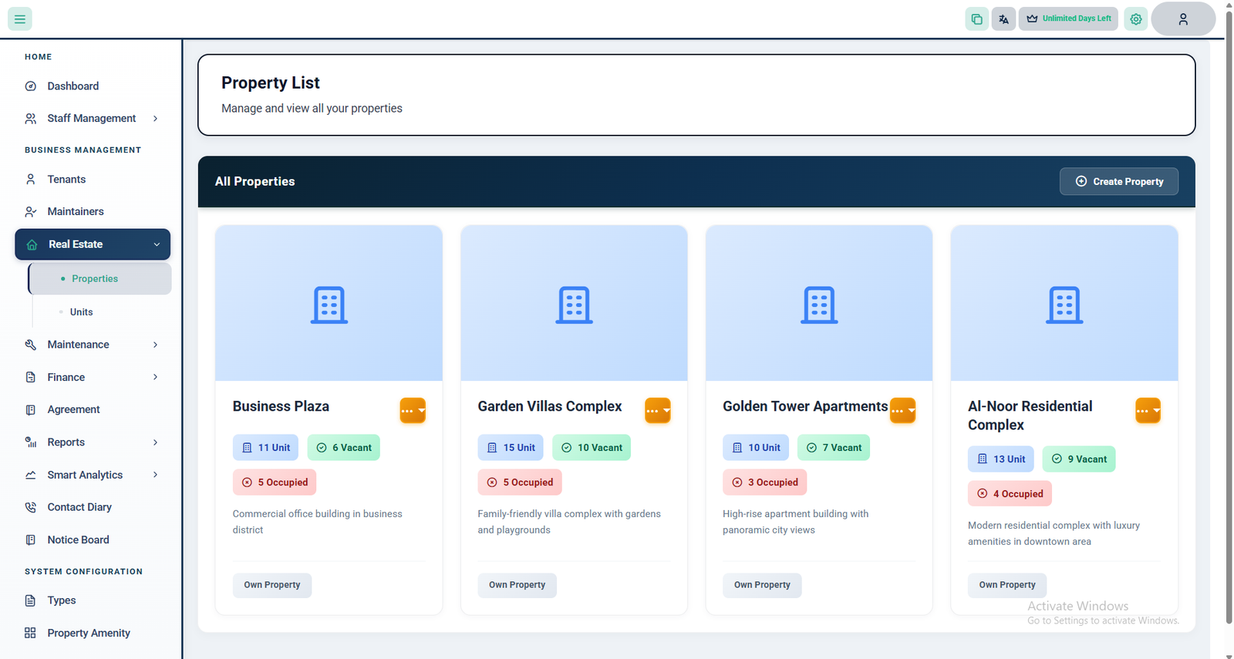Click the Agreement icon in sidebar
Viewport: 1234px width, 659px height.
(31, 409)
